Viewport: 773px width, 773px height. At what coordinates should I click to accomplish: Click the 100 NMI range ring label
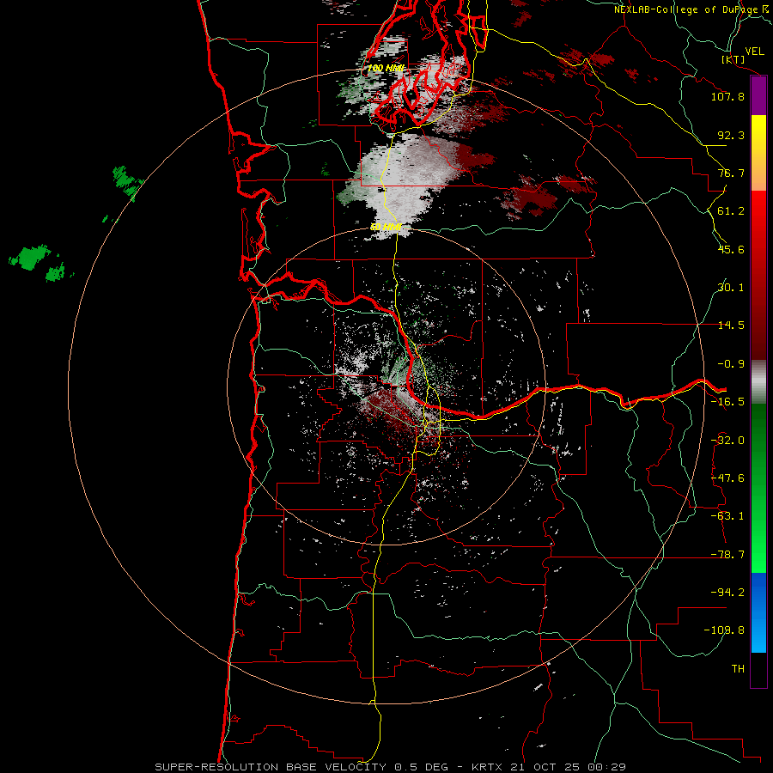click(x=386, y=68)
